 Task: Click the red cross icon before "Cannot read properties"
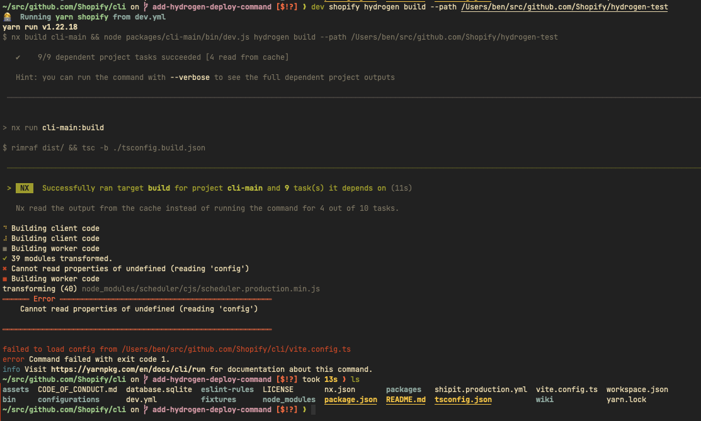6,268
